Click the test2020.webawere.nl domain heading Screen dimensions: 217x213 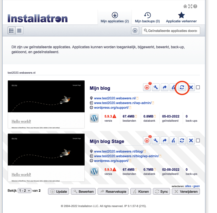[22, 73]
